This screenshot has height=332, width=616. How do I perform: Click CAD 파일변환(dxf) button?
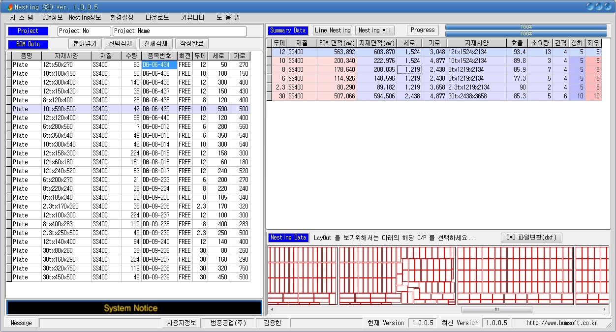pos(531,238)
